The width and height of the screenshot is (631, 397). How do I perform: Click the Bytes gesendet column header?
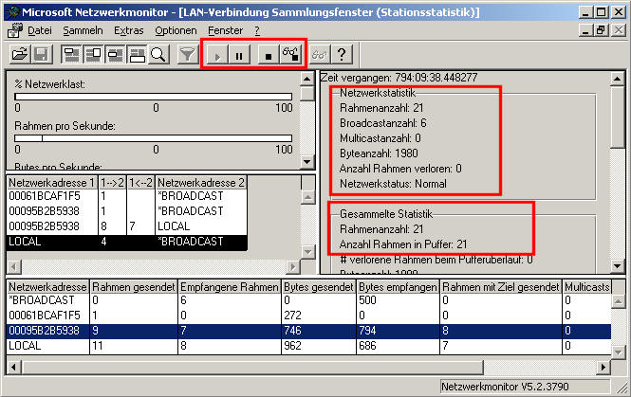(x=319, y=287)
